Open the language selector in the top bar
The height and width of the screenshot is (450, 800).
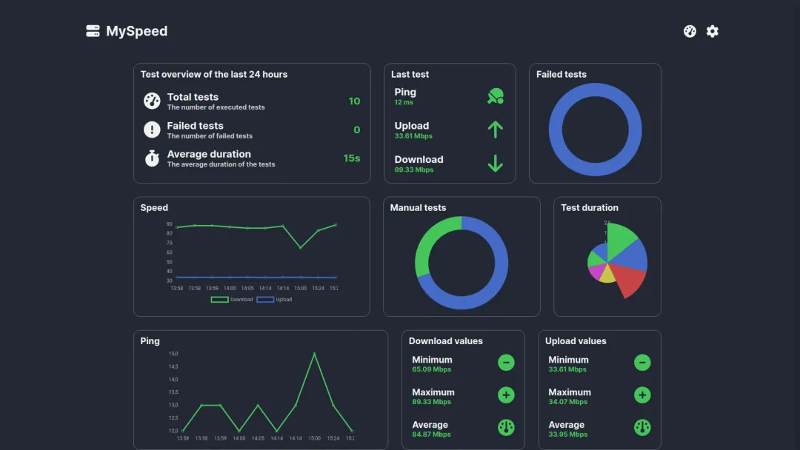click(690, 31)
